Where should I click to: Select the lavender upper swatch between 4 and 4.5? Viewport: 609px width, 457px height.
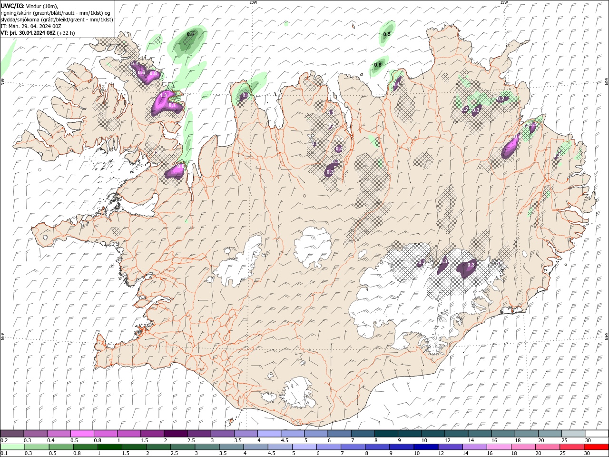coord(269,434)
